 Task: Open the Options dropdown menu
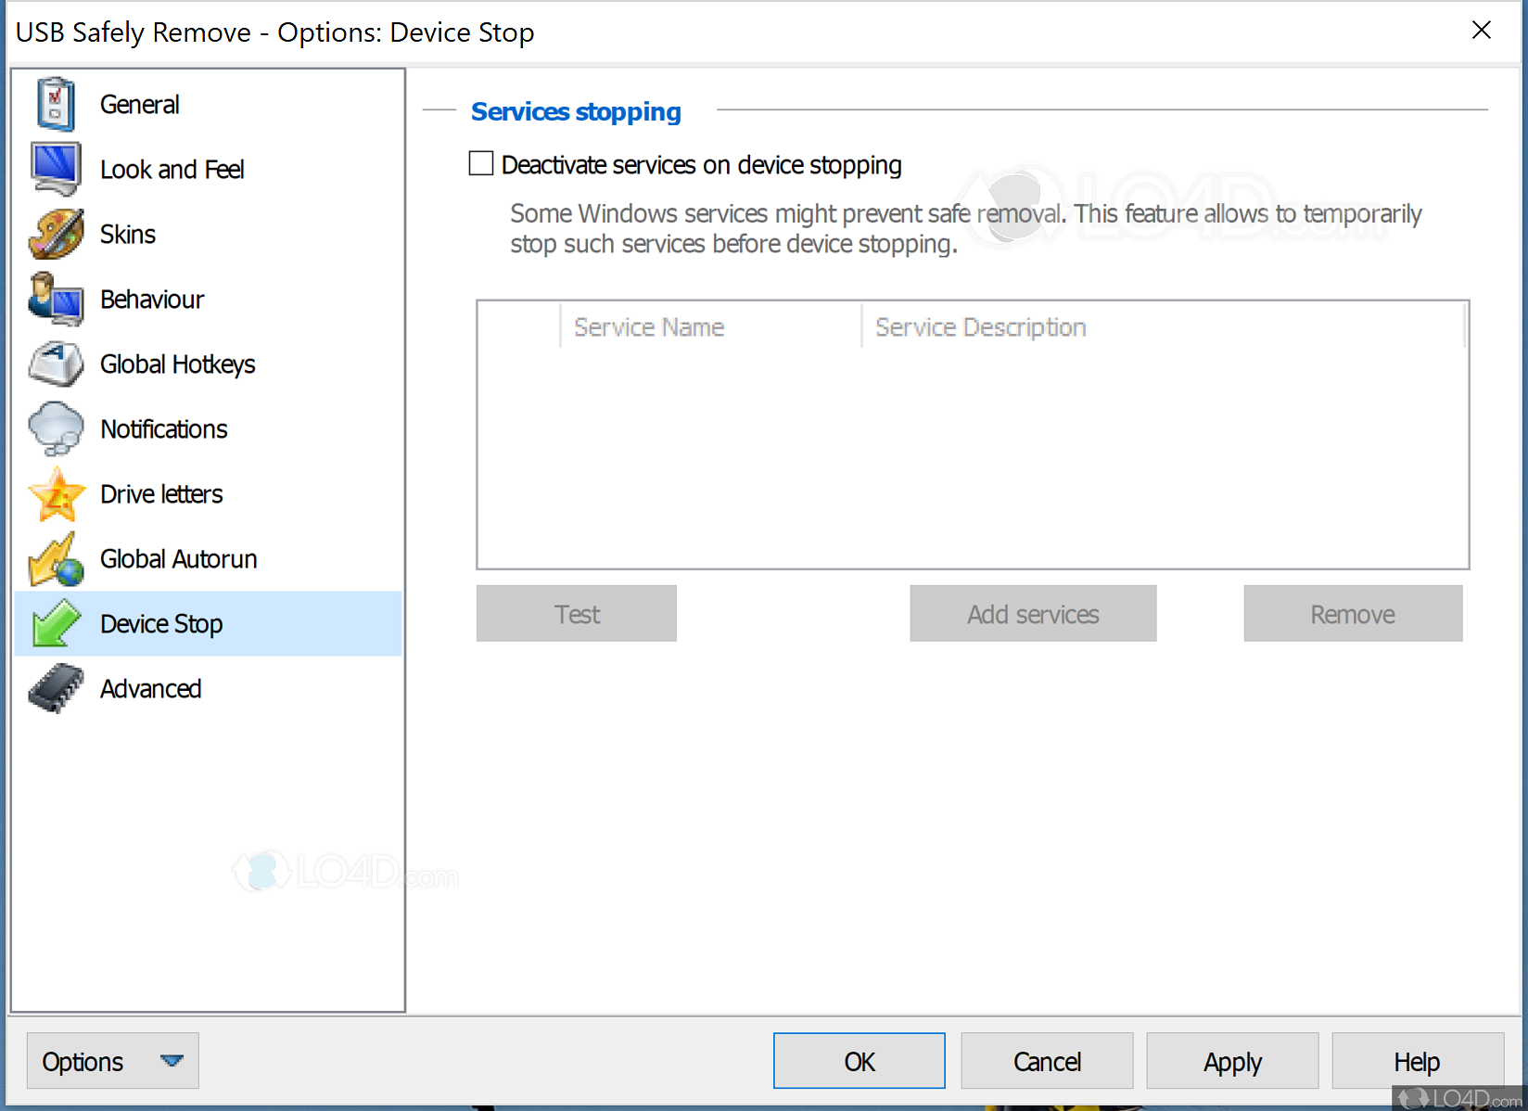click(x=111, y=1060)
